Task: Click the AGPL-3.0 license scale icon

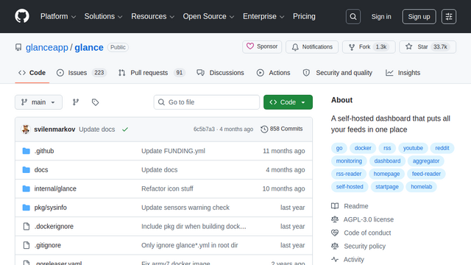Action: (335, 219)
